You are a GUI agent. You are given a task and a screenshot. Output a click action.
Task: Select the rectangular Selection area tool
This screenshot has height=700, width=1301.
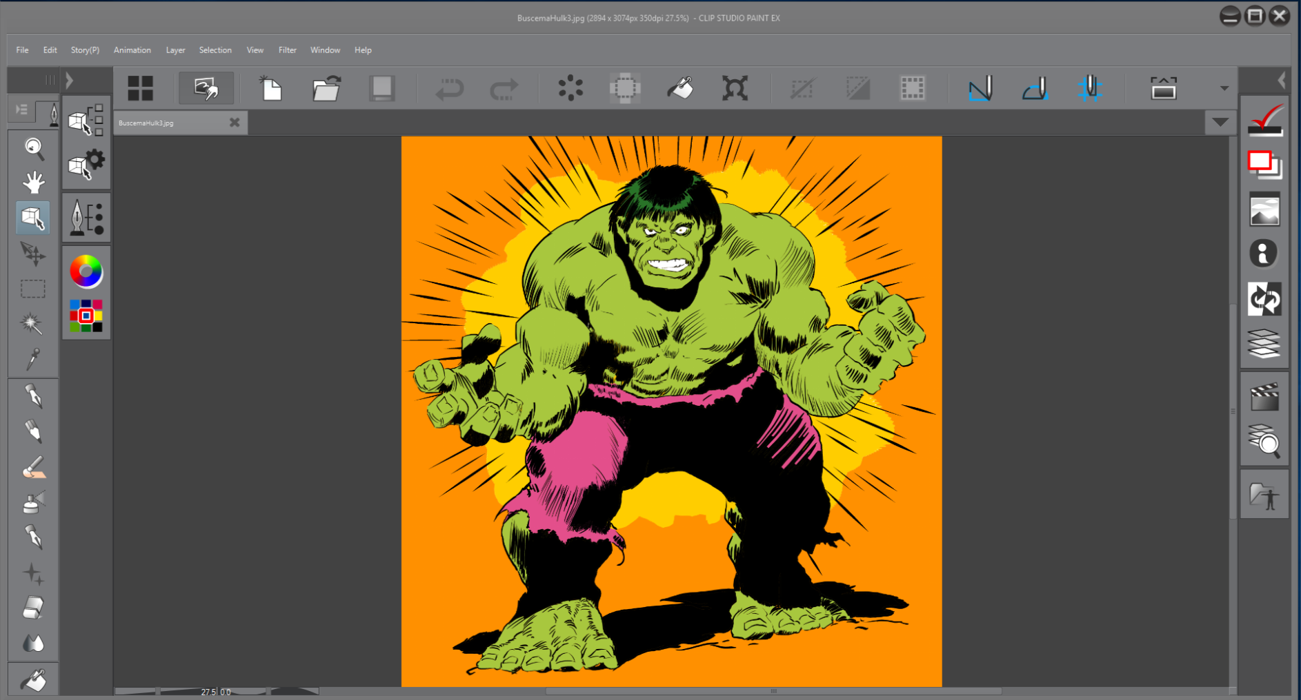pyautogui.click(x=33, y=289)
